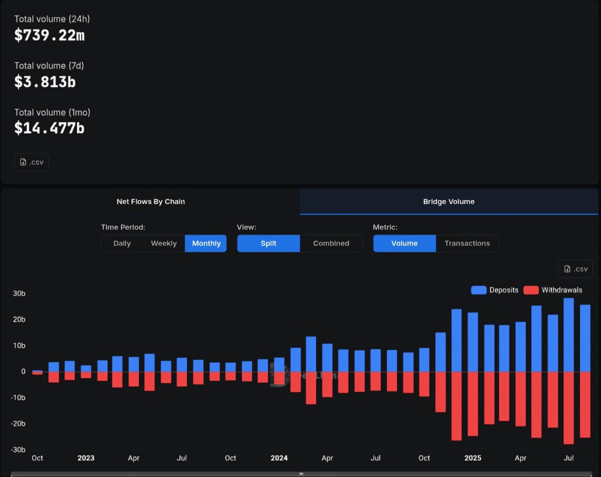The height and width of the screenshot is (477, 601).
Task: Select the Volume metric
Action: (405, 243)
